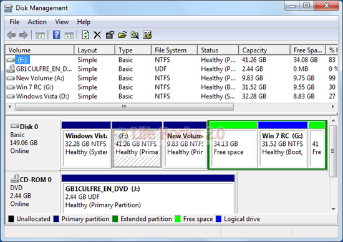The image size is (343, 242).
Task: Sort by the Status column header
Action: [218, 50]
